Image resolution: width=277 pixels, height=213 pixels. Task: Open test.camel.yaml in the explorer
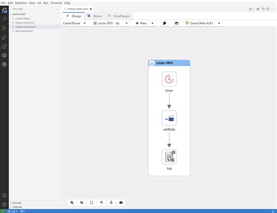(x=24, y=31)
